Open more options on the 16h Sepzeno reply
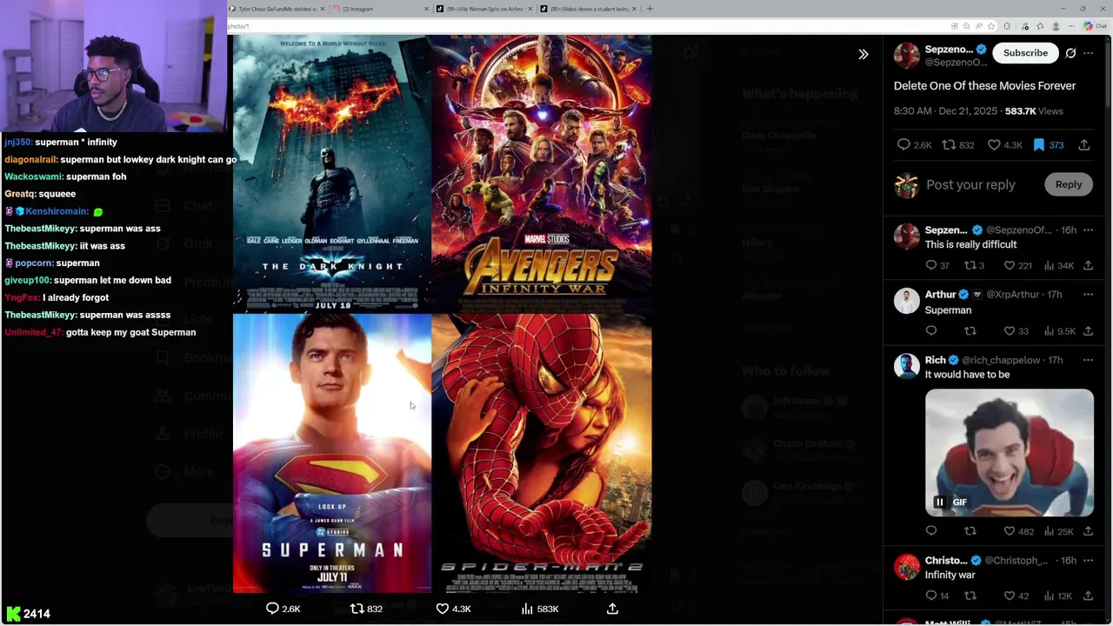 pos(1089,230)
